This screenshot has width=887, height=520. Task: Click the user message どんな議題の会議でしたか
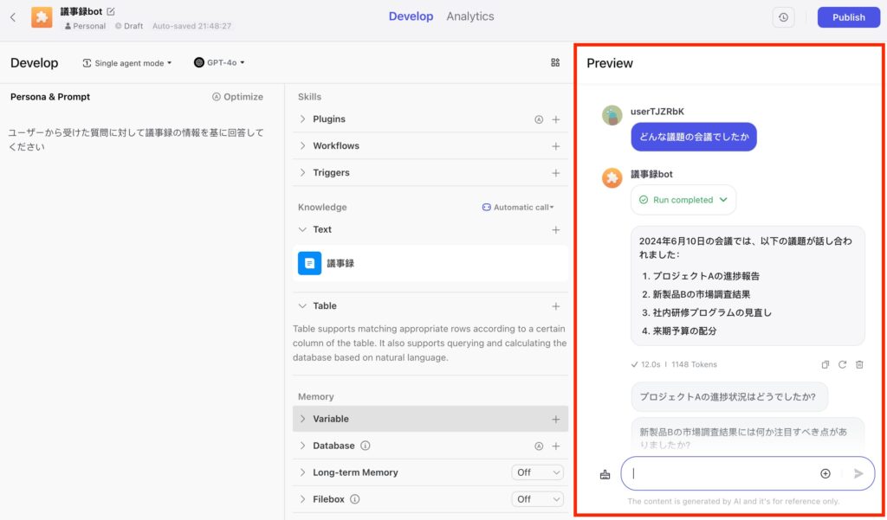coord(694,137)
